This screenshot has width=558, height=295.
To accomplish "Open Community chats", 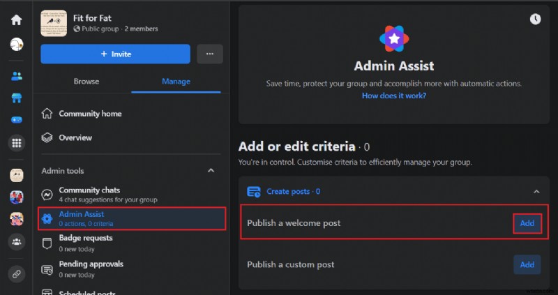I will click(x=132, y=195).
